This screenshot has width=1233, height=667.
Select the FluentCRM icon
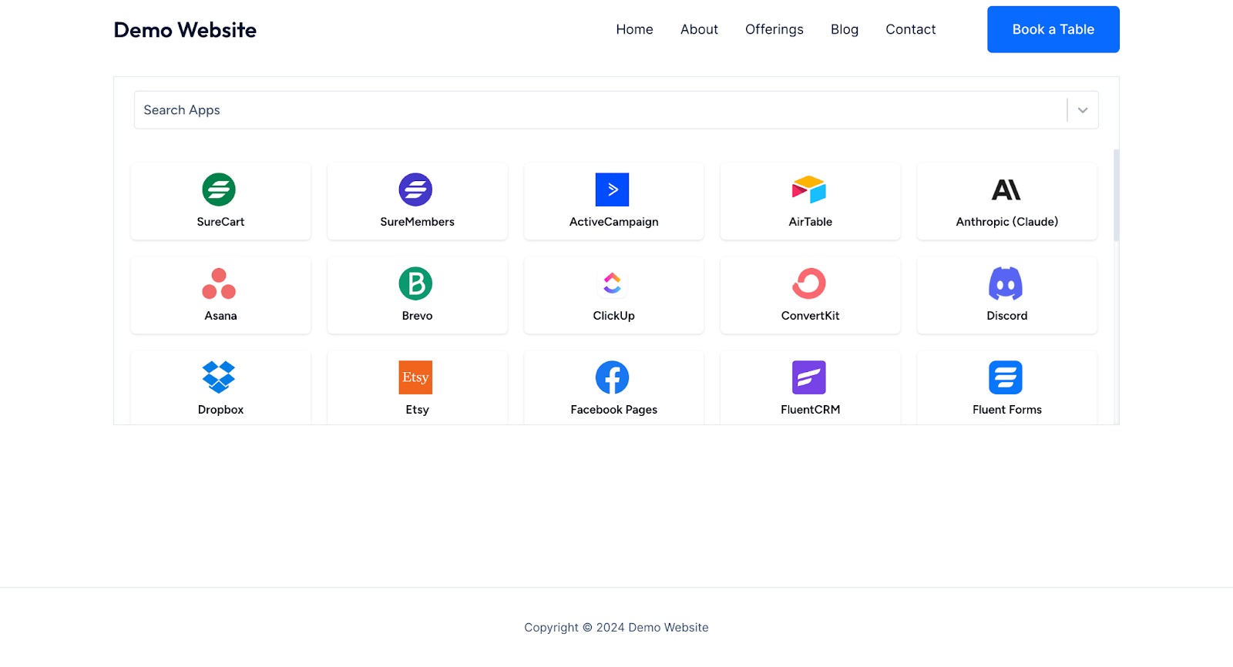(809, 377)
